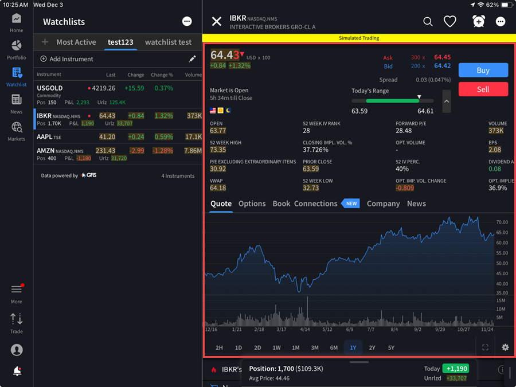Viewport: 516px width, 387px height.
Task: Toggle fullscreen chart view
Action: pos(485,347)
